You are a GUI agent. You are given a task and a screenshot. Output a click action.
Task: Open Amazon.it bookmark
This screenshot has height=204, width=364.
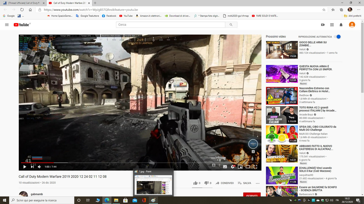pos(148,16)
